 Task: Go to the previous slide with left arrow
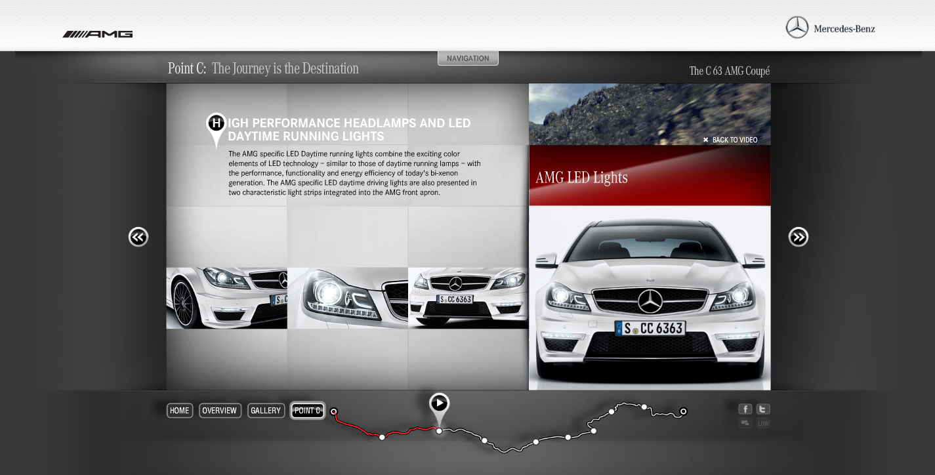(138, 237)
